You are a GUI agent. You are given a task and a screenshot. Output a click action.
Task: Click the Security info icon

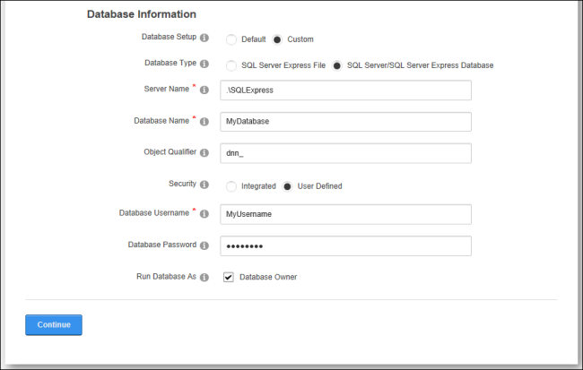pos(204,185)
